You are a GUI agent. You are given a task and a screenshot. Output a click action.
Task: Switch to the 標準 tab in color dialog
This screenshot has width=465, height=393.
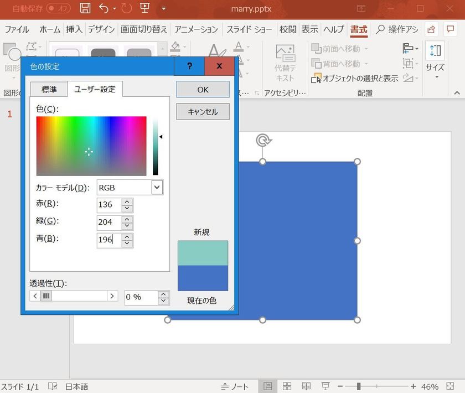tap(49, 89)
